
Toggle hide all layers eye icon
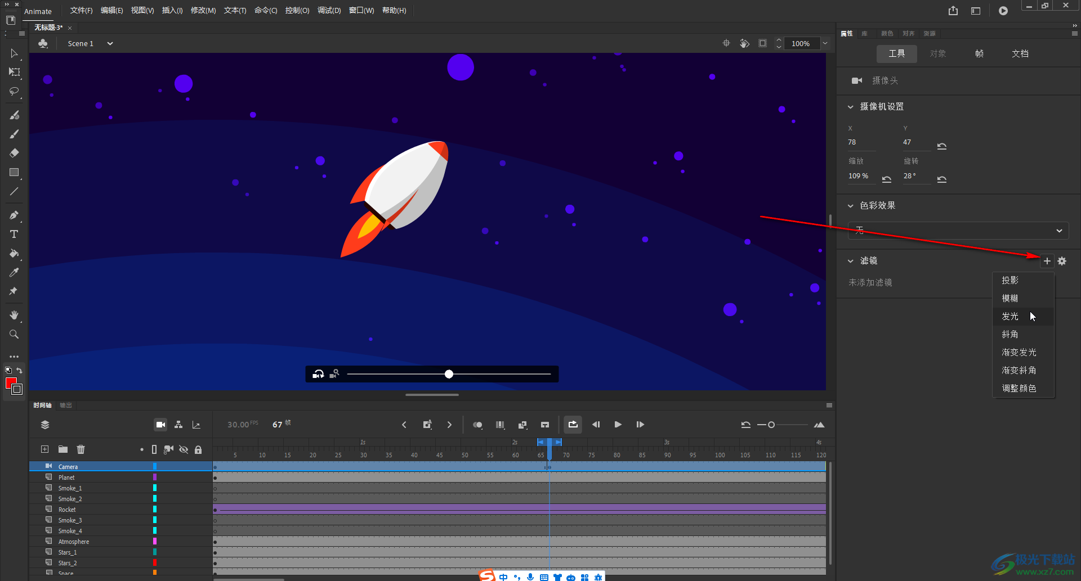tap(184, 449)
